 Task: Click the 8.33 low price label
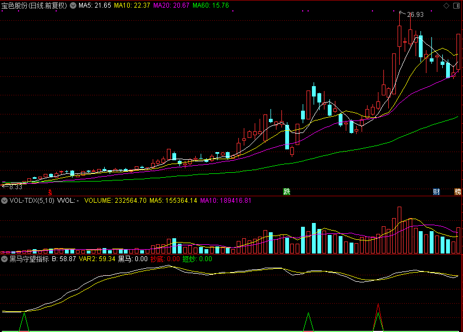(x=16, y=187)
